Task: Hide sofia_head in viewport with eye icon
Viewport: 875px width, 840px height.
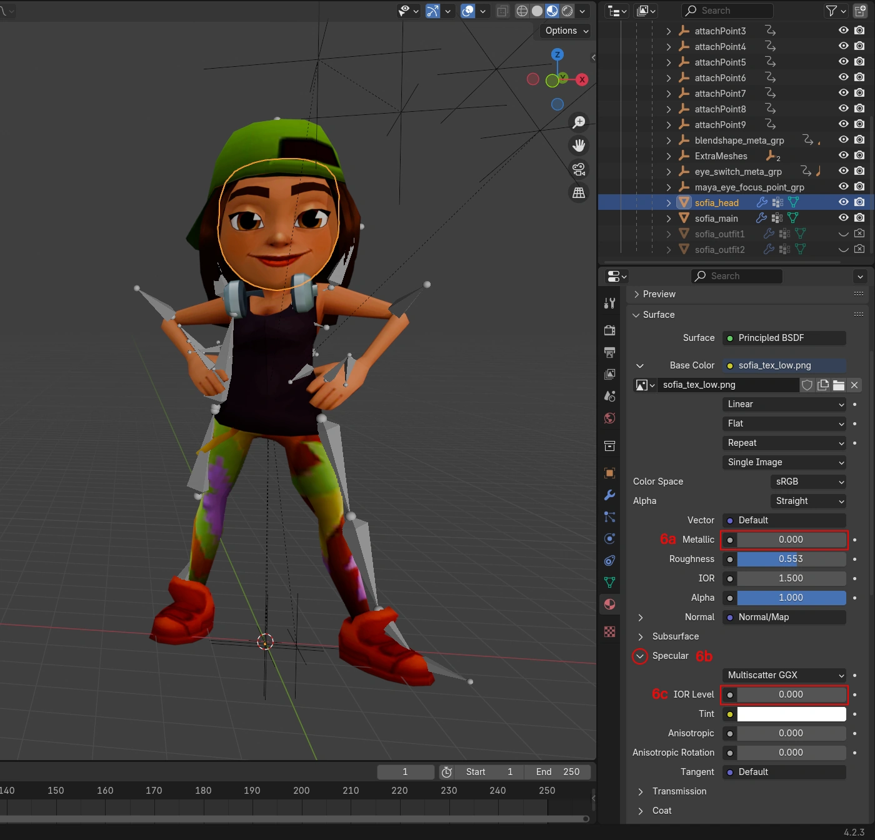Action: (x=843, y=202)
